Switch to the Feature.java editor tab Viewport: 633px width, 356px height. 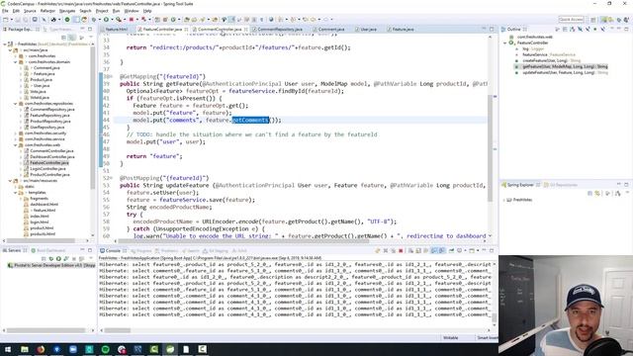[x=403, y=29]
